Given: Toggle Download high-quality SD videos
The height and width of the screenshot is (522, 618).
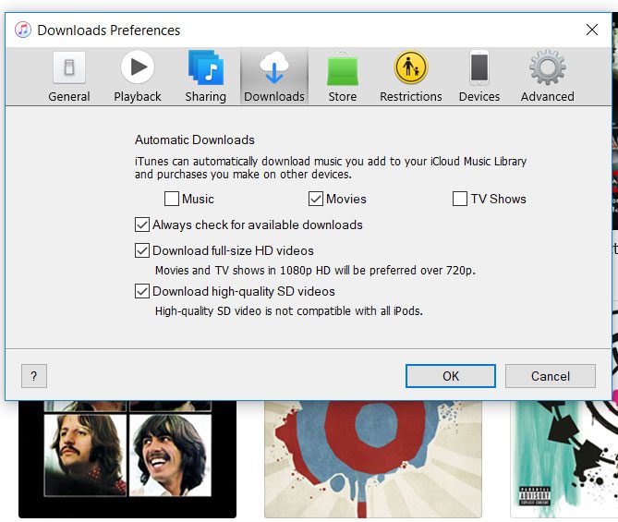Looking at the screenshot, I should pos(142,291).
